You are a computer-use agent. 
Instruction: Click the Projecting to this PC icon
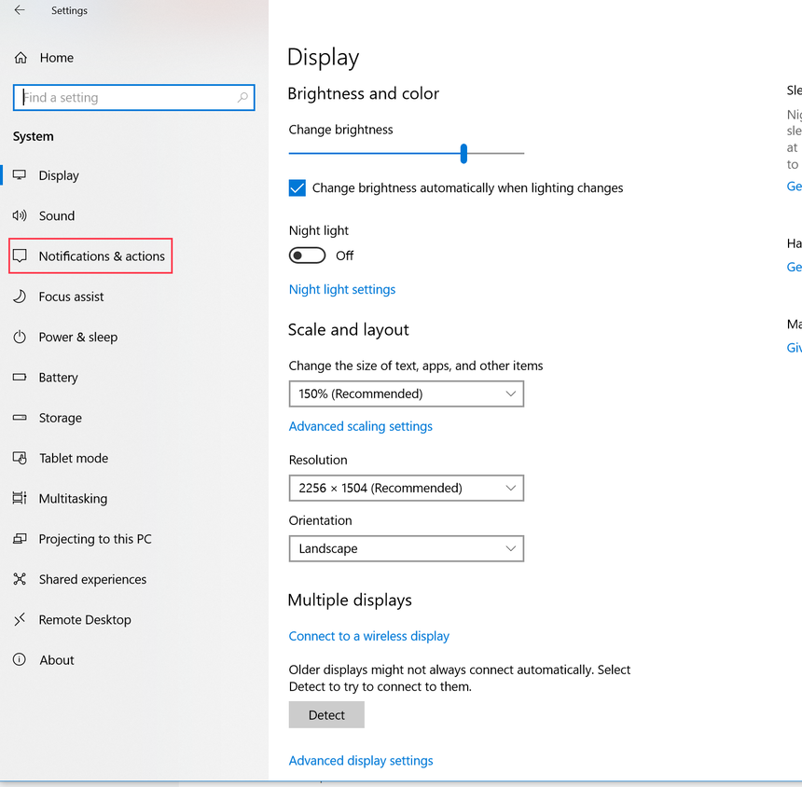coord(21,539)
